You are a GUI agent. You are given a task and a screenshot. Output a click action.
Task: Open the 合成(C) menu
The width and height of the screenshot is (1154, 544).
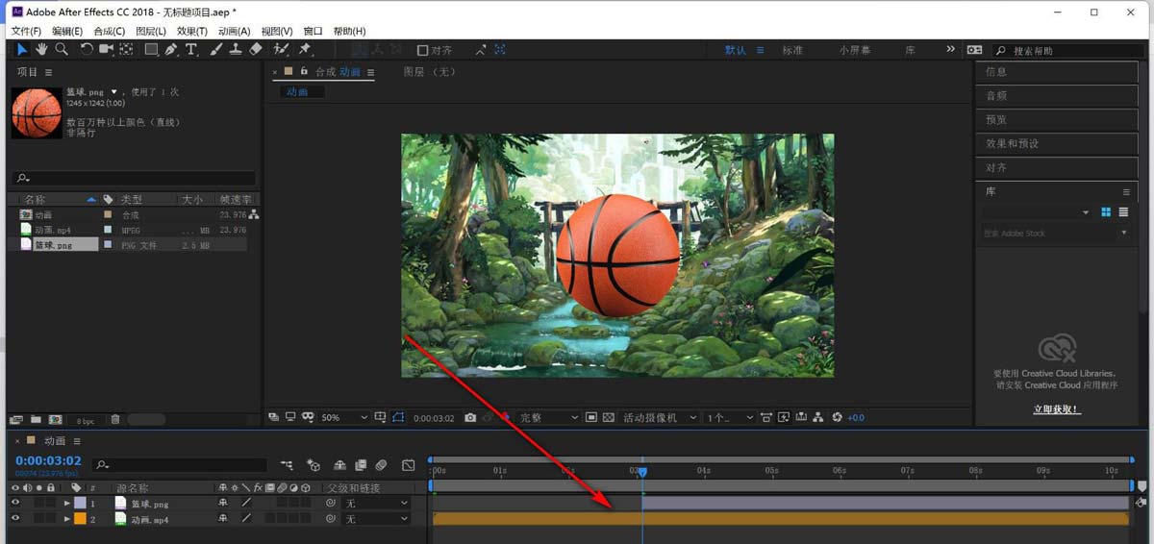point(110,31)
